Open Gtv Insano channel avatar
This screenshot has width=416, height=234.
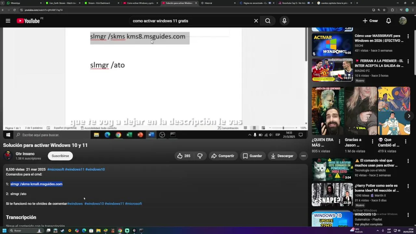coord(8,156)
